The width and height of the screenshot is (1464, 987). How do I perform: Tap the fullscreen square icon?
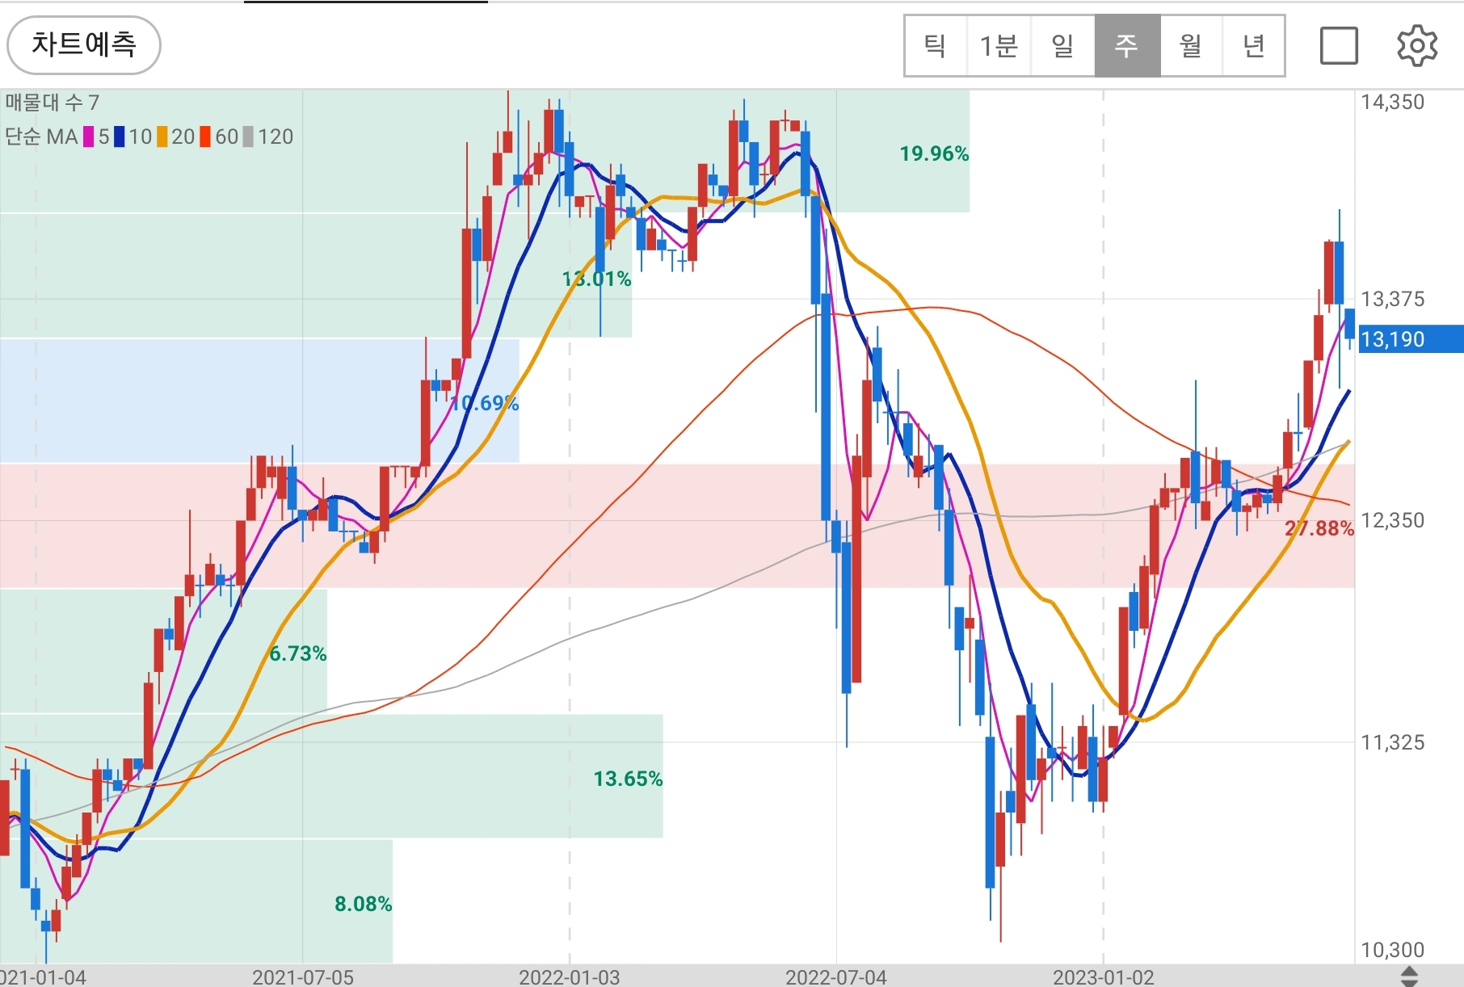[1339, 45]
